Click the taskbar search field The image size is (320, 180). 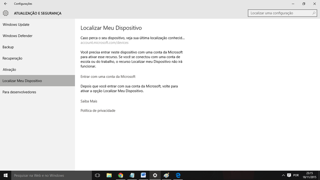[52, 175]
